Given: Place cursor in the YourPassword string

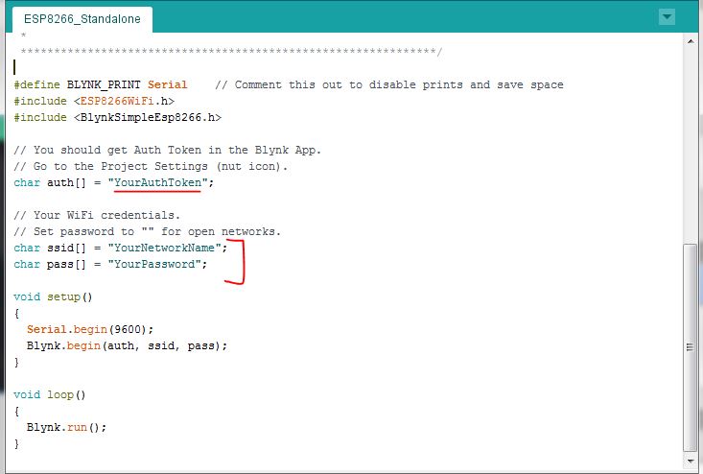Looking at the screenshot, I should [157, 264].
